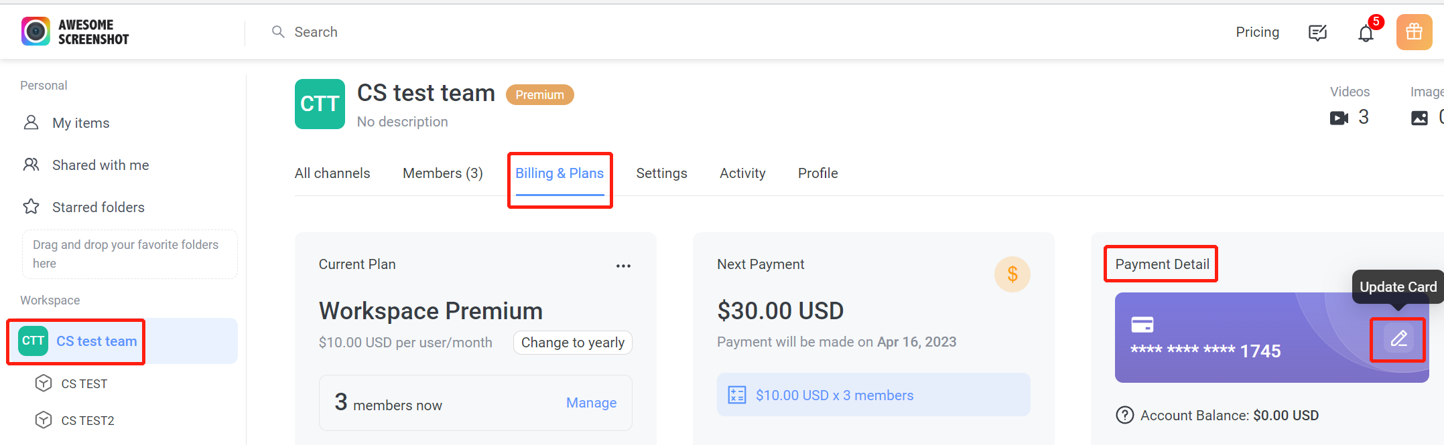Click the search magnifier icon
The height and width of the screenshot is (445, 1444).
pos(278,31)
